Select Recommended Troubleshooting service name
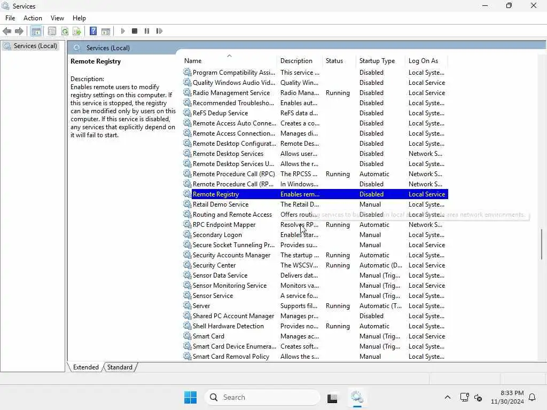The image size is (547, 410). point(233,103)
